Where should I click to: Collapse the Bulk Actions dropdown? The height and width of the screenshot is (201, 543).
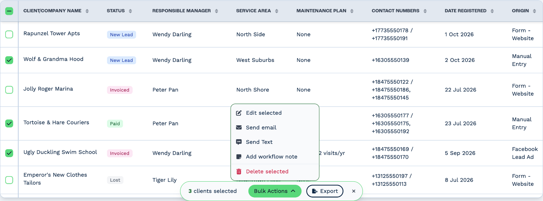(x=275, y=191)
